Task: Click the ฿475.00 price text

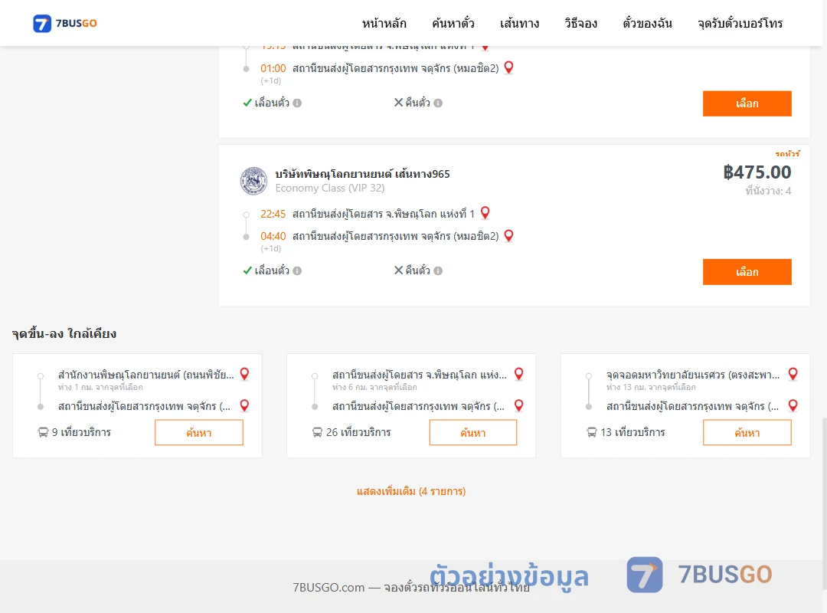Action: click(757, 172)
